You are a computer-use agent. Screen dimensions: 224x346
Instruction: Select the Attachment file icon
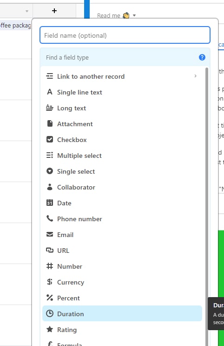pos(50,123)
